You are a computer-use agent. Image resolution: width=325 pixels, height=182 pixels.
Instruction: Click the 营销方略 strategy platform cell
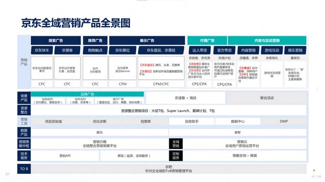tap(100, 144)
